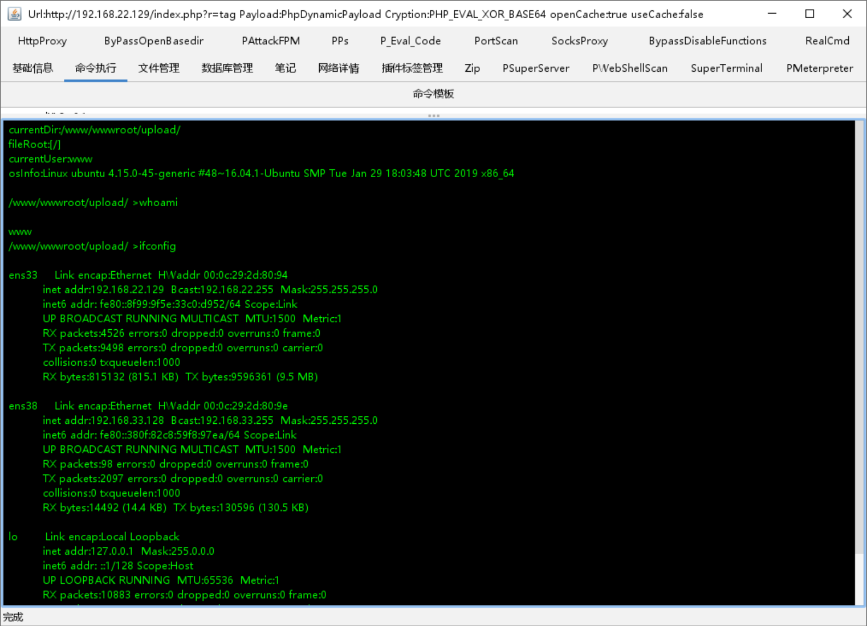Open the HttpProxy tab
The height and width of the screenshot is (626, 867).
pos(42,41)
